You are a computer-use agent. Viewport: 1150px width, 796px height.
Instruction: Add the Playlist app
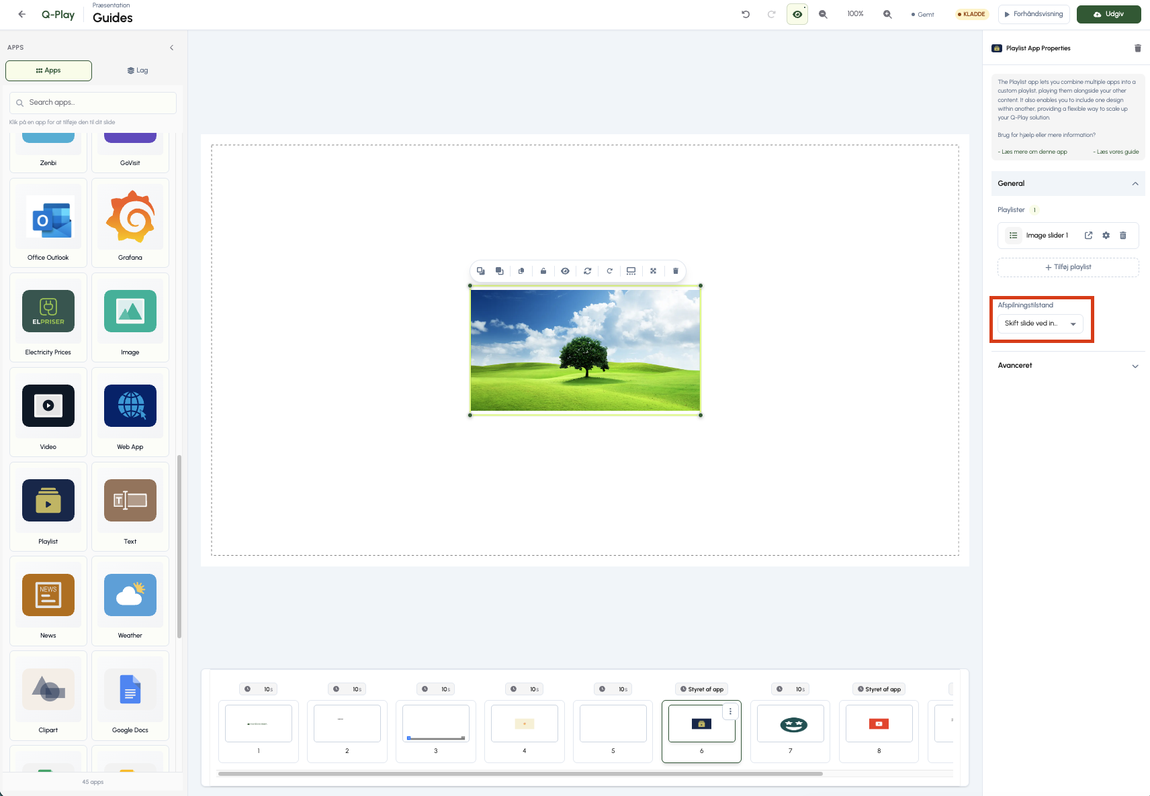[48, 507]
